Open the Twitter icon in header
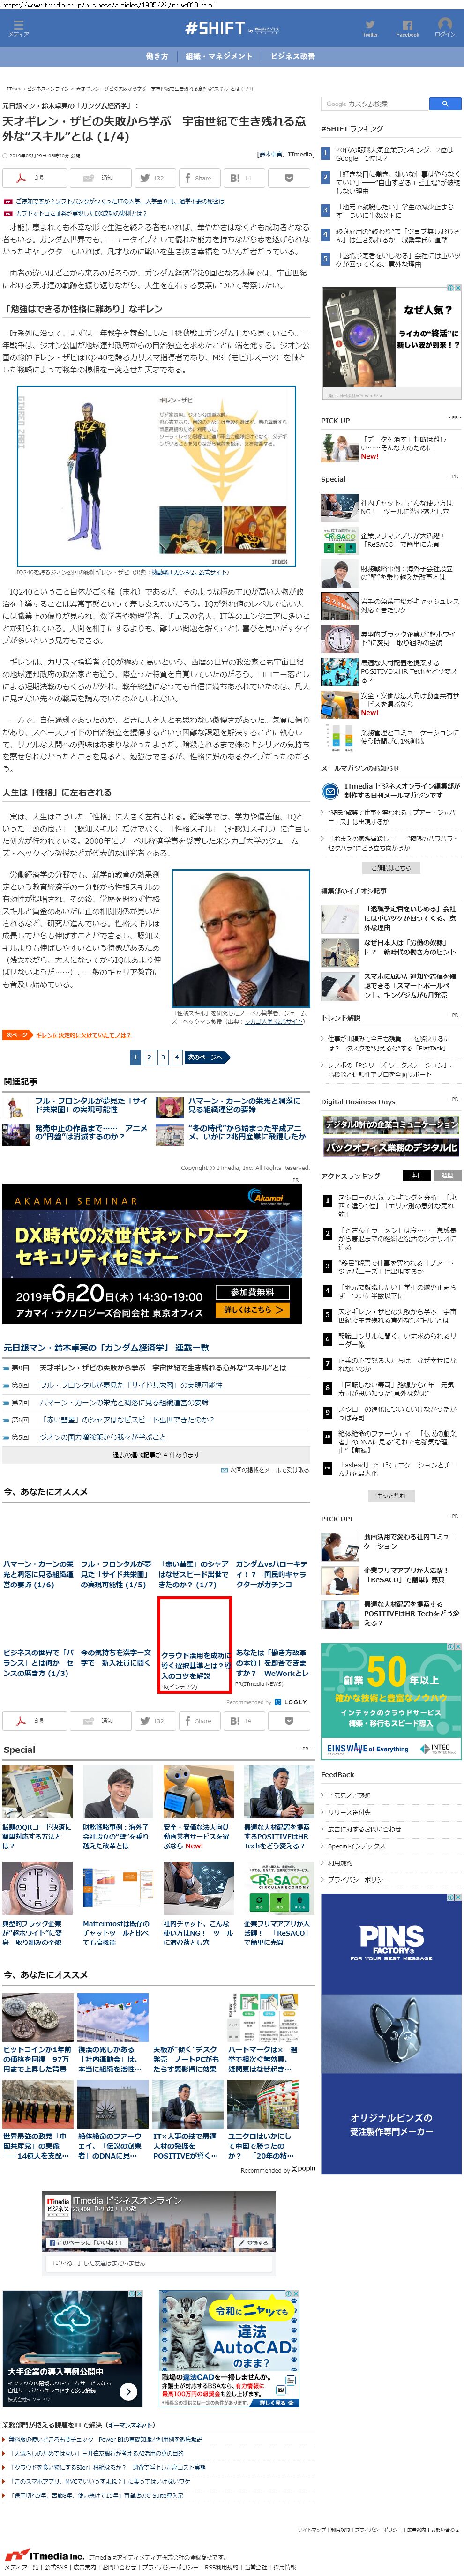 pyautogui.click(x=370, y=28)
